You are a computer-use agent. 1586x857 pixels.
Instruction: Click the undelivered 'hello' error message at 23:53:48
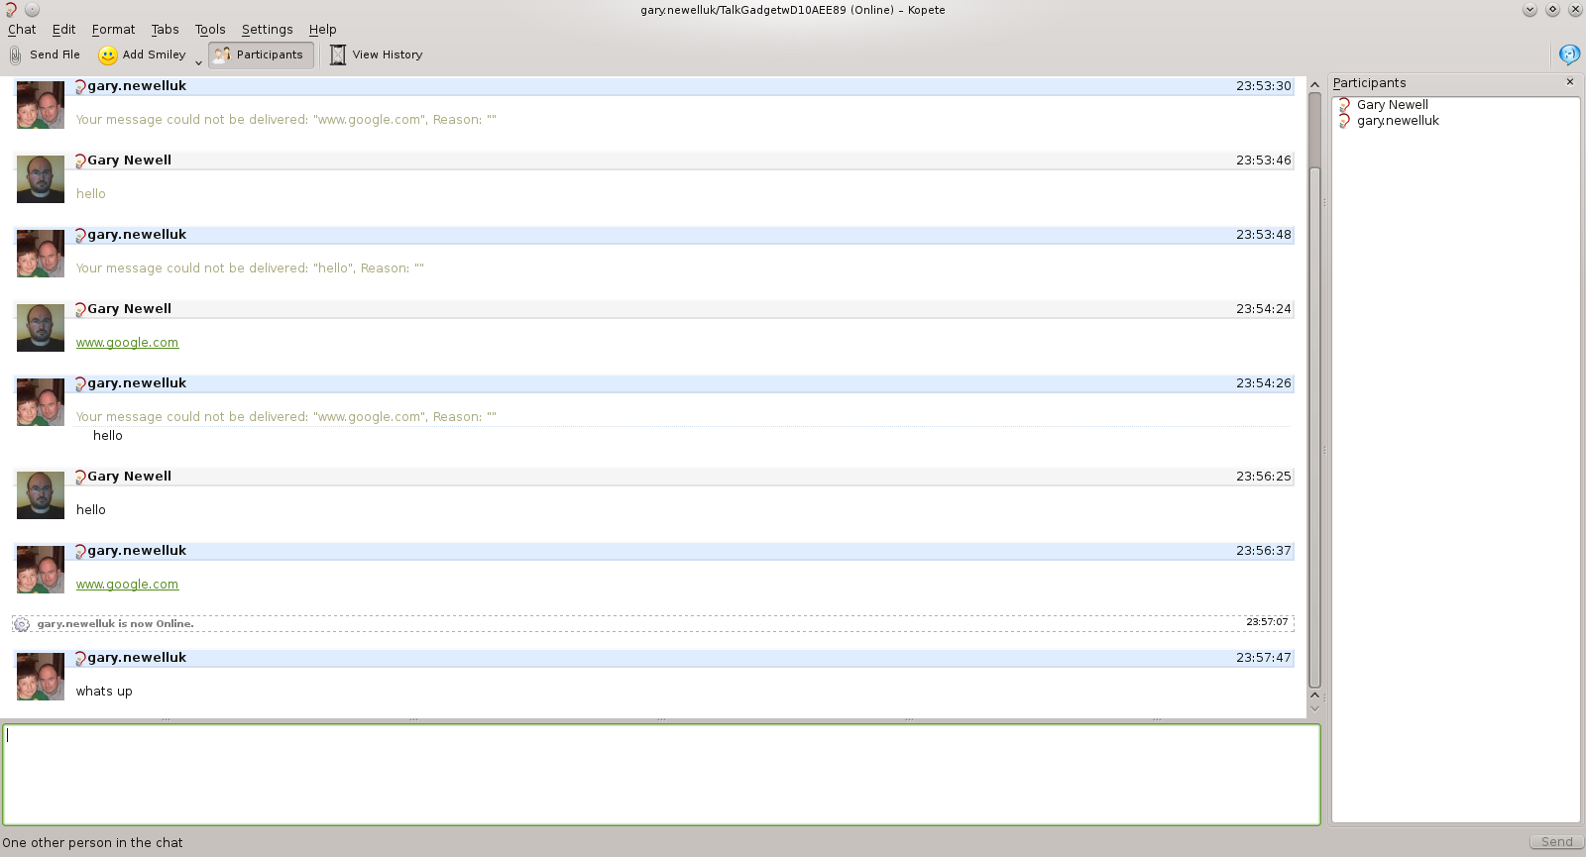(x=250, y=268)
